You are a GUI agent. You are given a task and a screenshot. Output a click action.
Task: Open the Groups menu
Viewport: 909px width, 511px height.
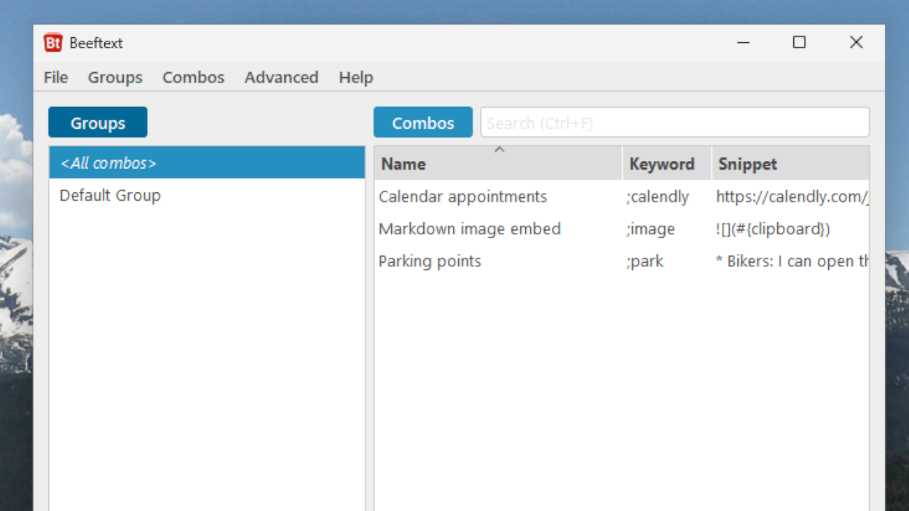pyautogui.click(x=115, y=77)
